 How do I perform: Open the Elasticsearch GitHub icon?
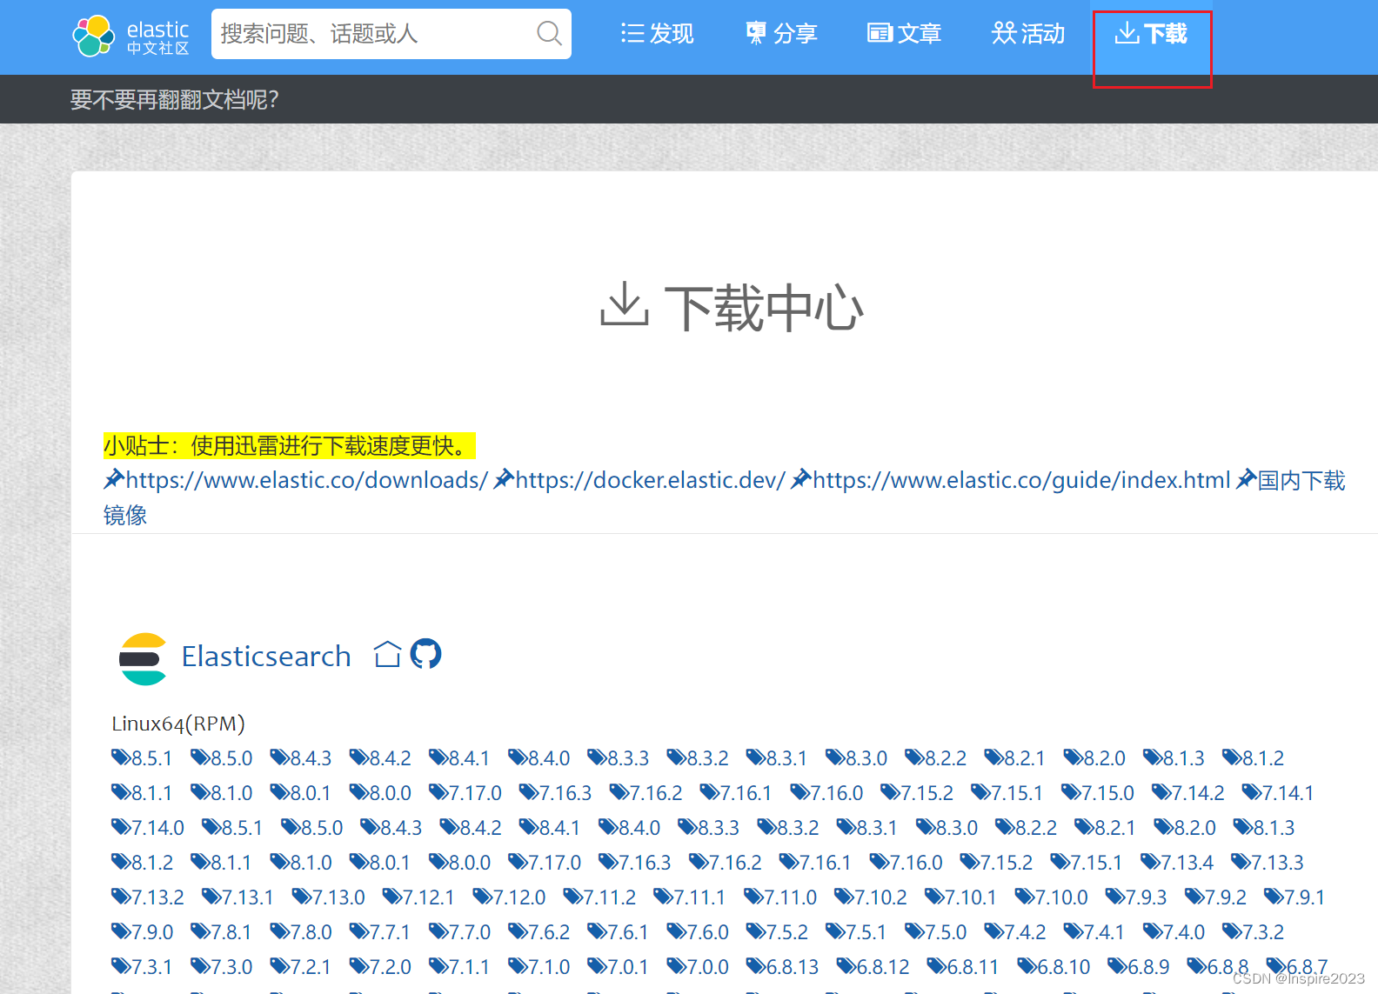coord(425,654)
